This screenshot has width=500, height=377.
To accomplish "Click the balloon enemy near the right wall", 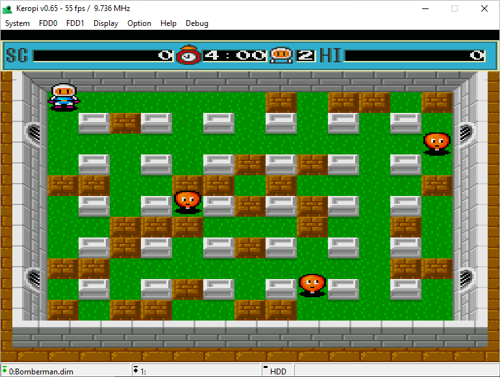I will [437, 143].
